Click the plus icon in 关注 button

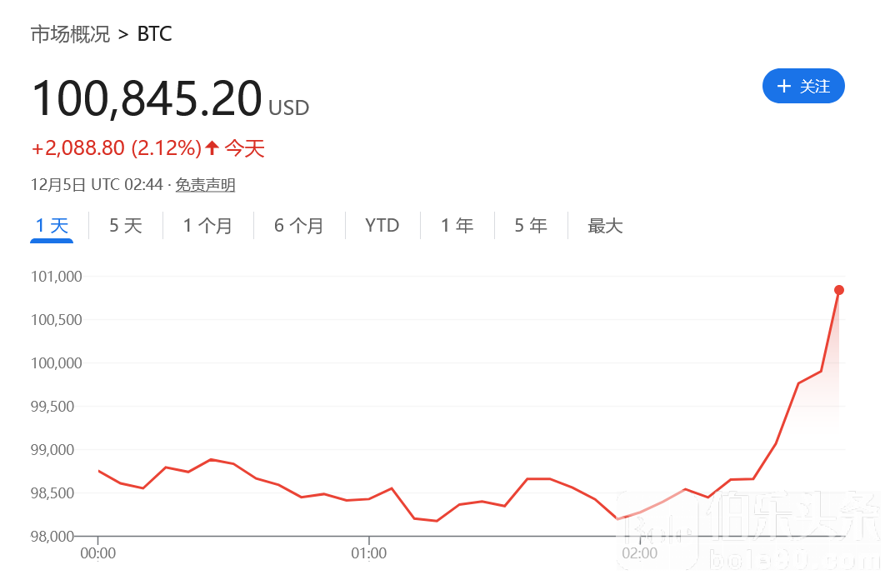pos(783,87)
